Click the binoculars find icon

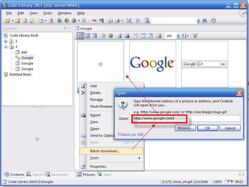[x=205, y=21]
